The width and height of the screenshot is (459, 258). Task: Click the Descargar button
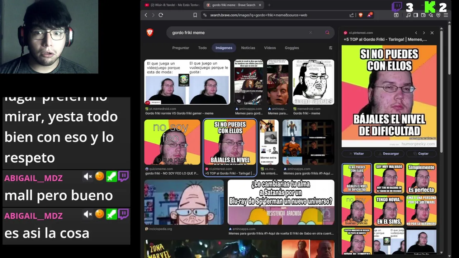point(389,153)
